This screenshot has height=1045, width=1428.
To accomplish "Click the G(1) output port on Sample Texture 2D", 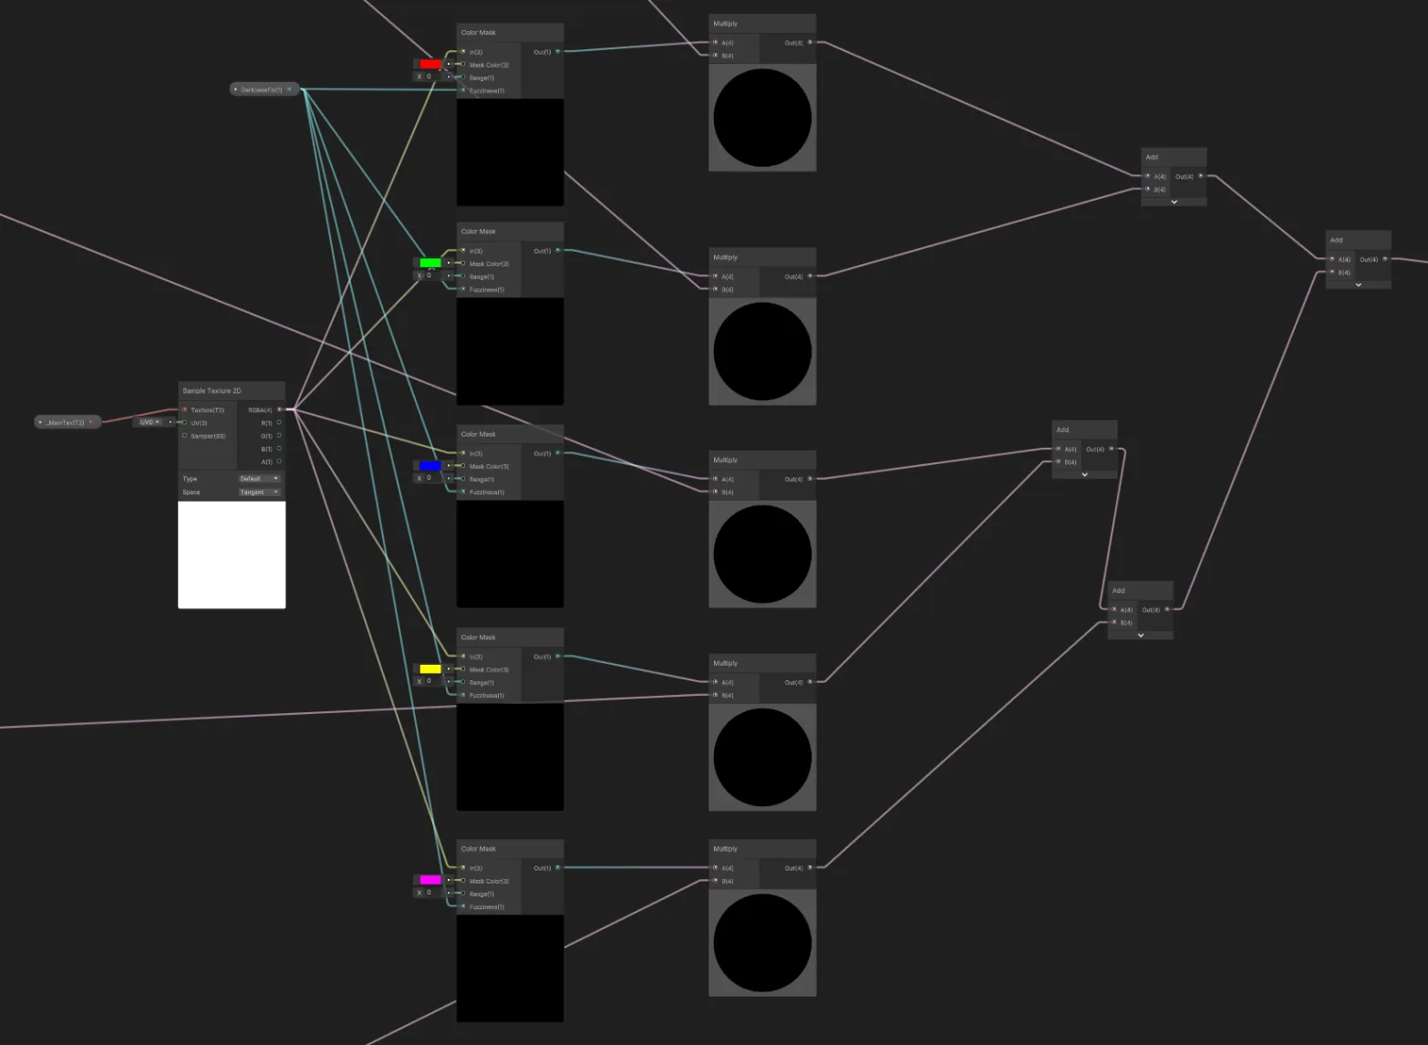I will click(279, 436).
